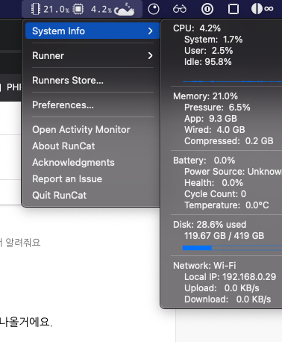Screen dimensions: 282x342
Task: Click the memory chip icon showing 21.0%
Action: (x=36, y=9)
